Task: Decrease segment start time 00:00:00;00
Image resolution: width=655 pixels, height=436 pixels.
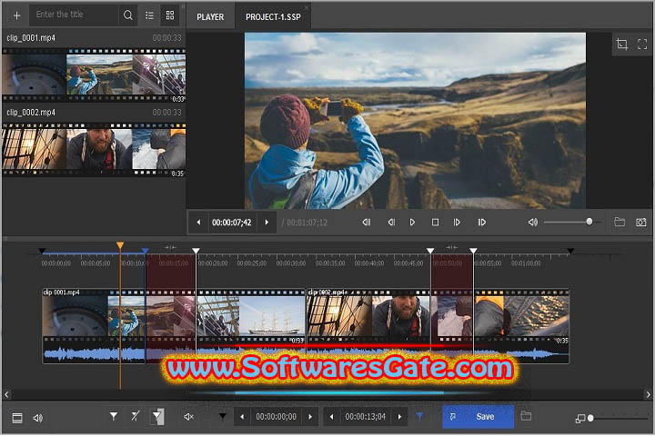Action: [242, 417]
